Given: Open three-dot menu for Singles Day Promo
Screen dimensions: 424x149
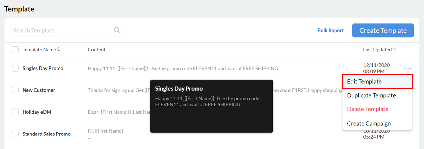Looking at the screenshot, I should pos(408,68).
